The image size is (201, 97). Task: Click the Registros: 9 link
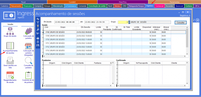pyautogui.click(x=185, y=15)
